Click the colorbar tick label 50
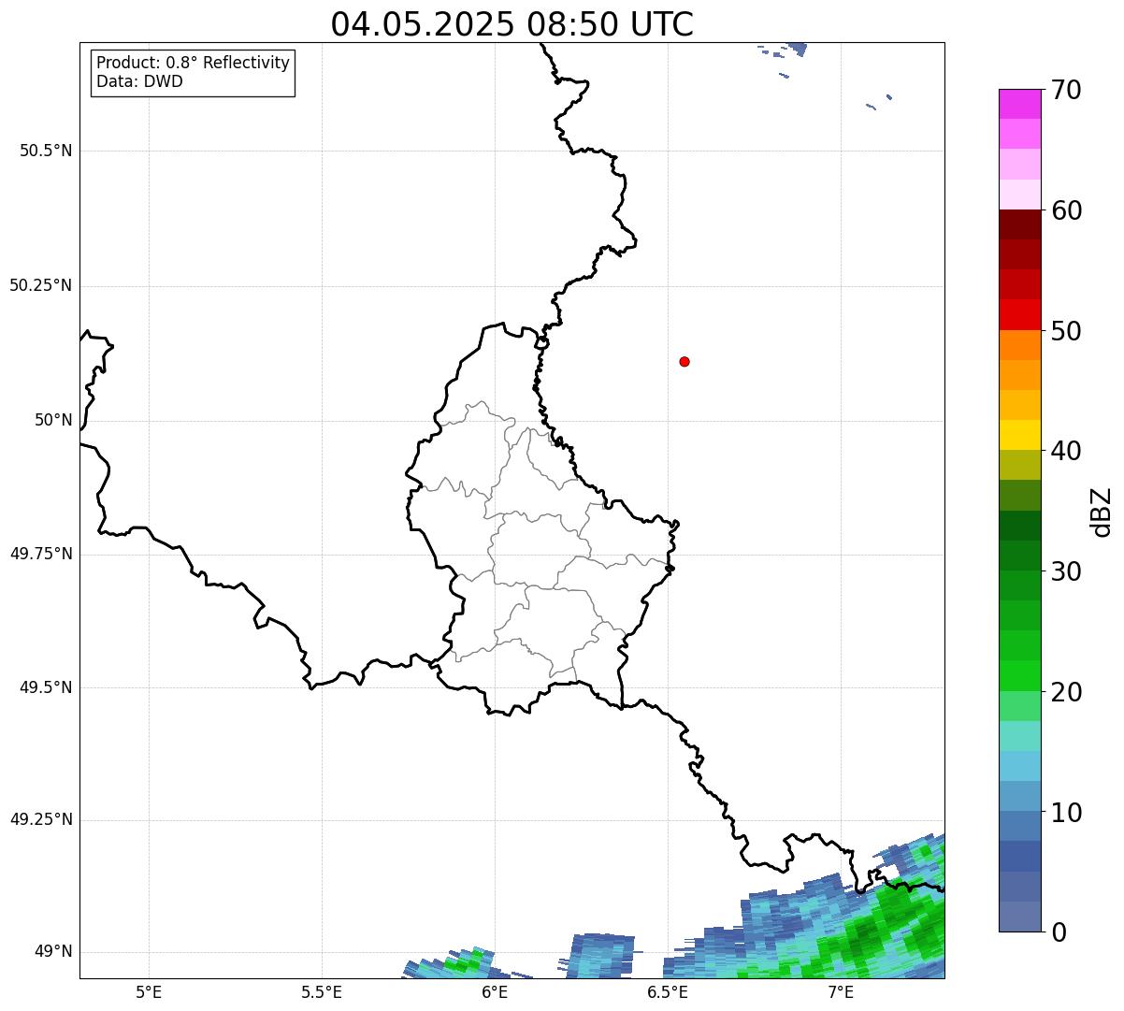 click(x=1066, y=331)
